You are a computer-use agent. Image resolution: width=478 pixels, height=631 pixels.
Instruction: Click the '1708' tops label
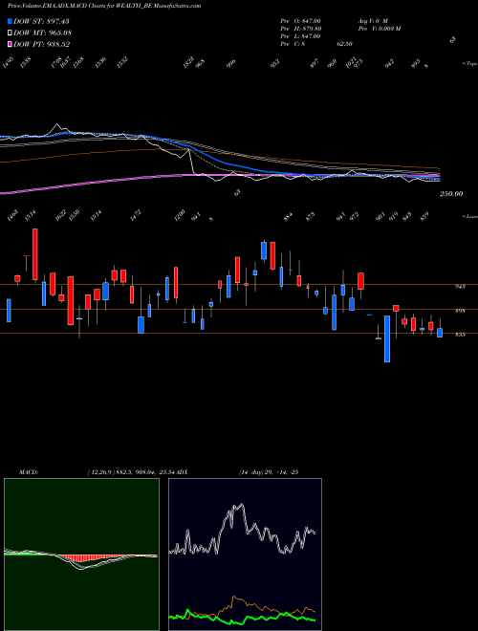(x=54, y=62)
